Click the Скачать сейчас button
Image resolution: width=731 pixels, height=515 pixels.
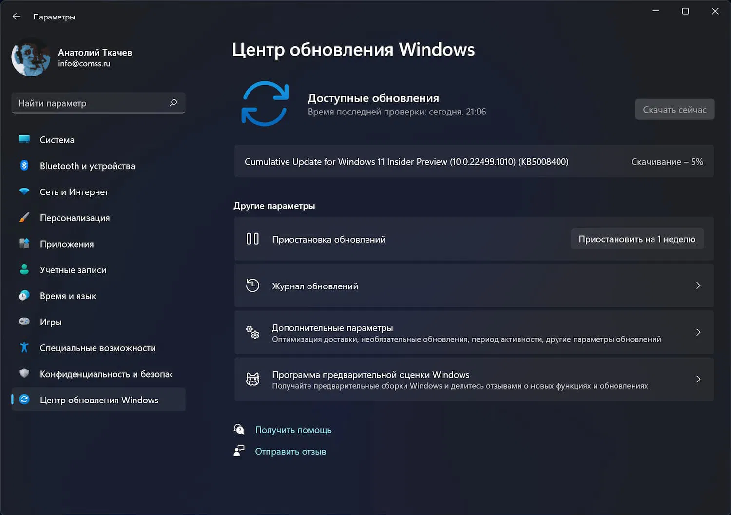[x=674, y=109]
